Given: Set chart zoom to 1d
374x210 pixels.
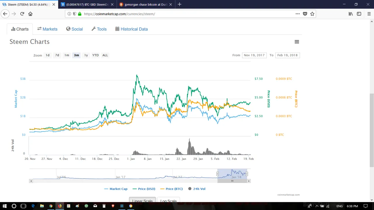Looking at the screenshot, I should point(48,55).
